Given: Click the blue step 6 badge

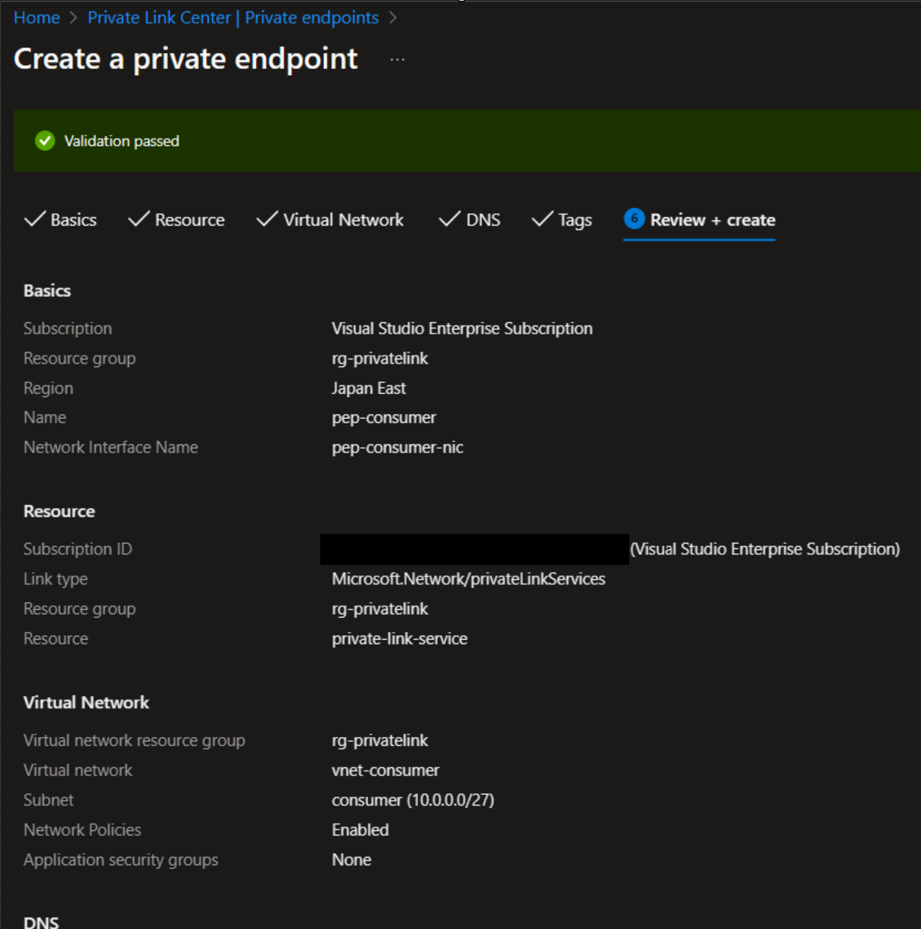Looking at the screenshot, I should pyautogui.click(x=634, y=219).
